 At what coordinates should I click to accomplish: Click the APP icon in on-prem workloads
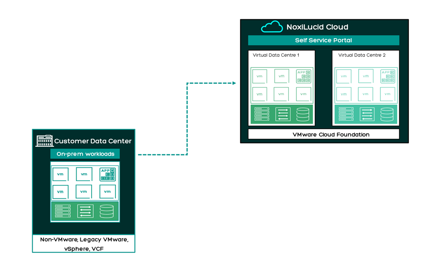pyautogui.click(x=108, y=174)
